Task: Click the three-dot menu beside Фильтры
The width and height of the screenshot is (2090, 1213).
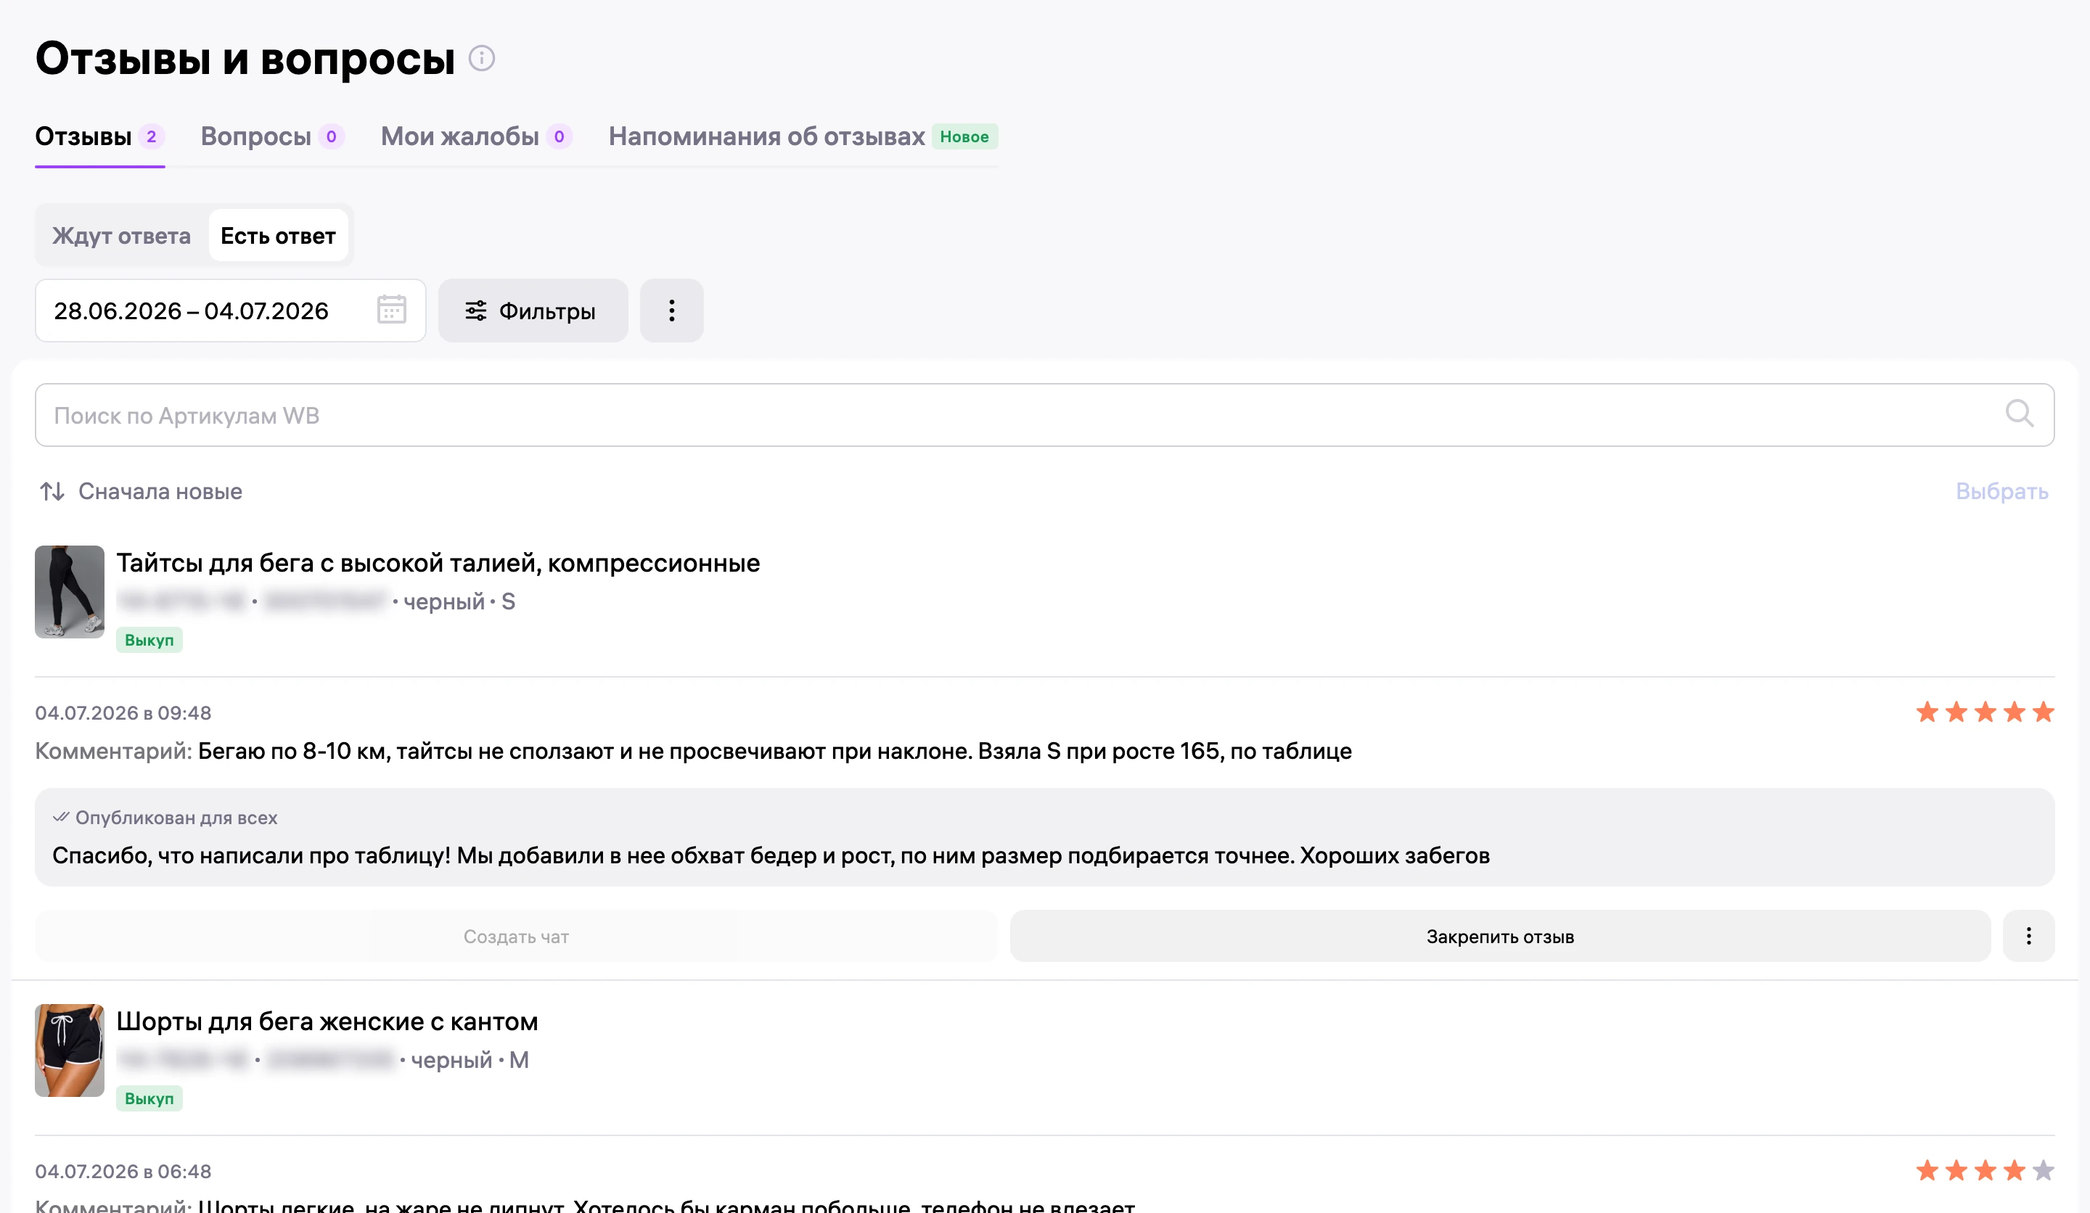Action: tap(672, 311)
